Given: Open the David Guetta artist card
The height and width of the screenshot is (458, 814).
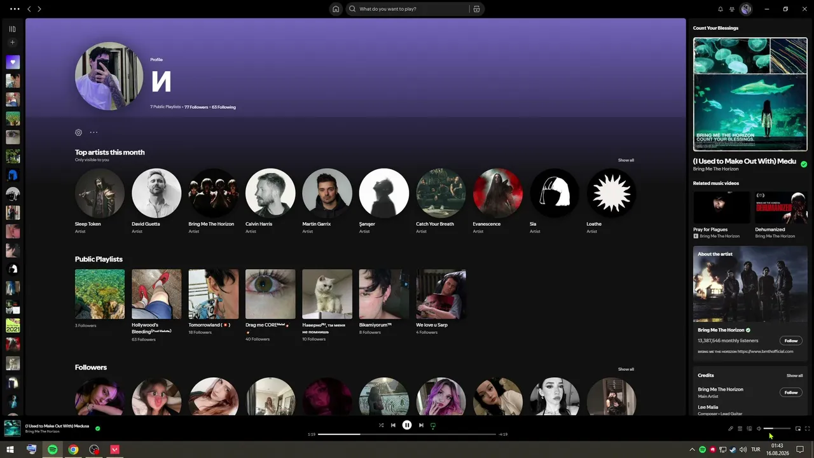Looking at the screenshot, I should point(156,201).
